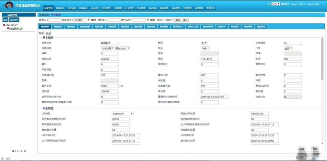Click the VIP结束时间 field showing 2019-10-10
Screen dimensions: 327x161
(265, 135)
